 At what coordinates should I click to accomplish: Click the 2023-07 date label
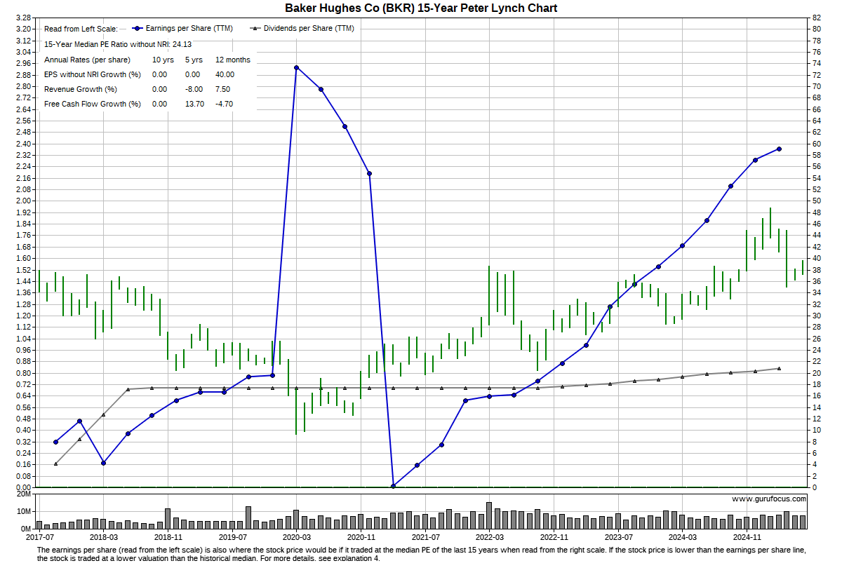618,536
